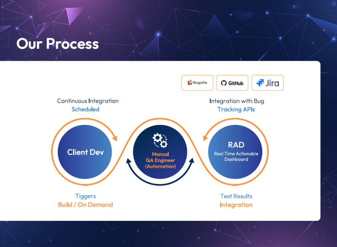The width and height of the screenshot is (337, 247).
Task: Click the blue Scheduled text
Action: click(x=86, y=109)
